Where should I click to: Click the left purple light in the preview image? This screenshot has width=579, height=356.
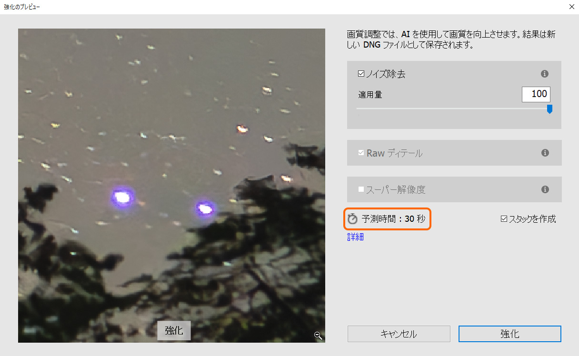click(122, 197)
